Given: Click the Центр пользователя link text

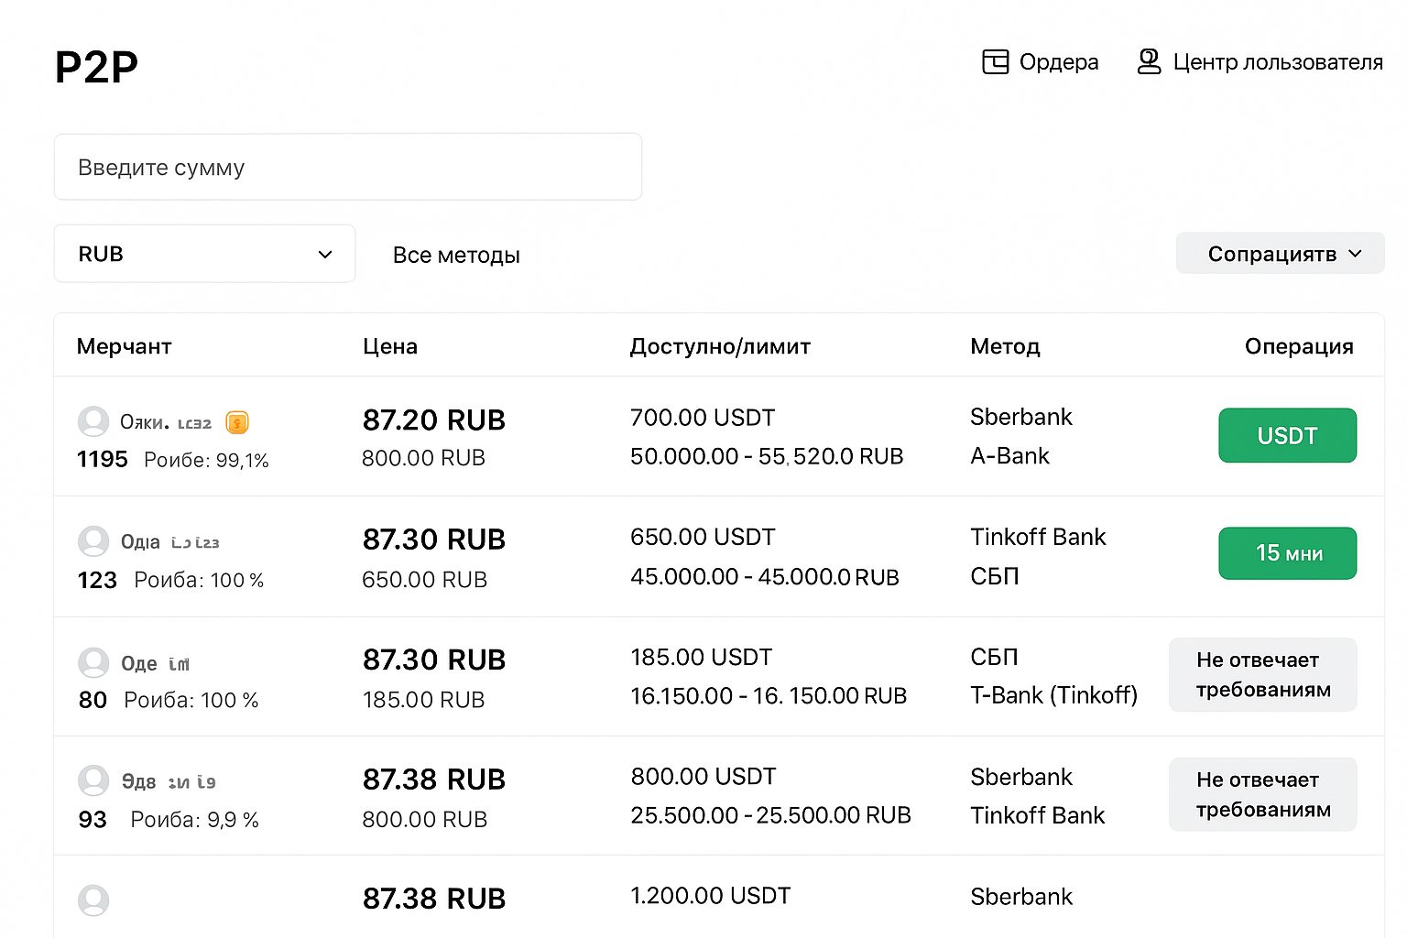Looking at the screenshot, I should coord(1278,61).
